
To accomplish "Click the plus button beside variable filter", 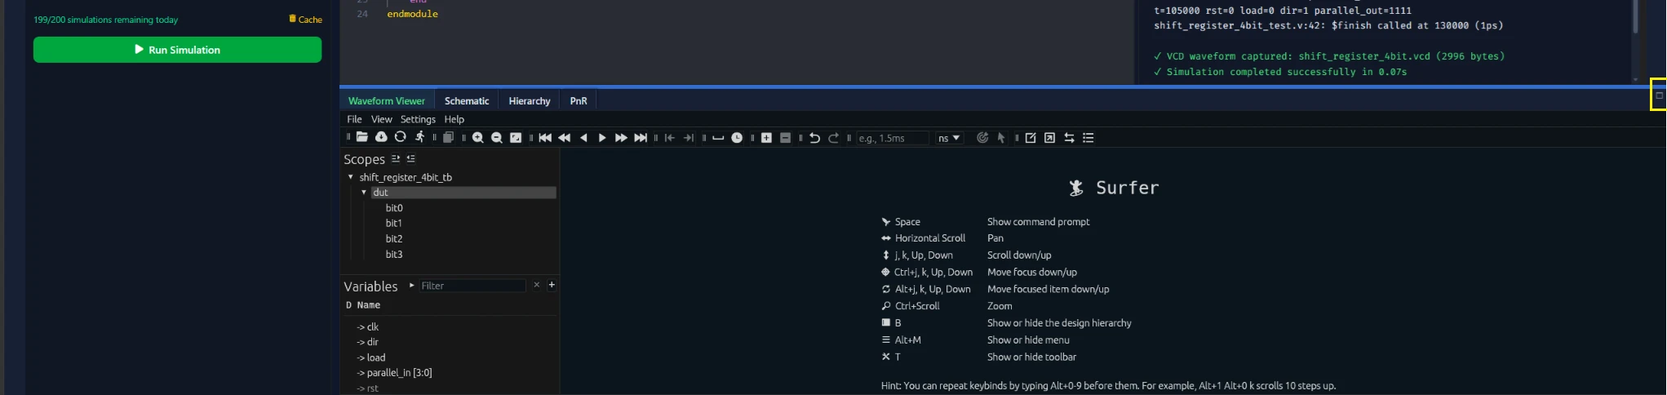I will click(552, 285).
